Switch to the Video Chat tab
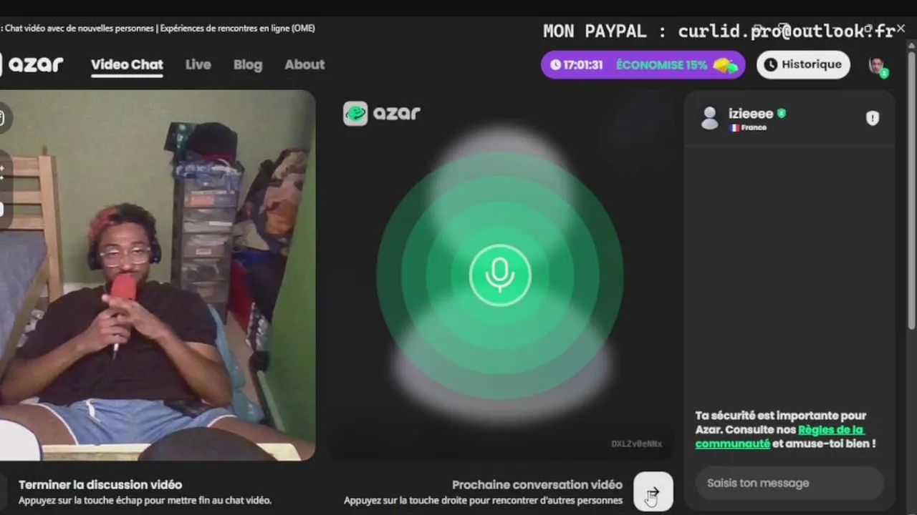 coord(127,64)
